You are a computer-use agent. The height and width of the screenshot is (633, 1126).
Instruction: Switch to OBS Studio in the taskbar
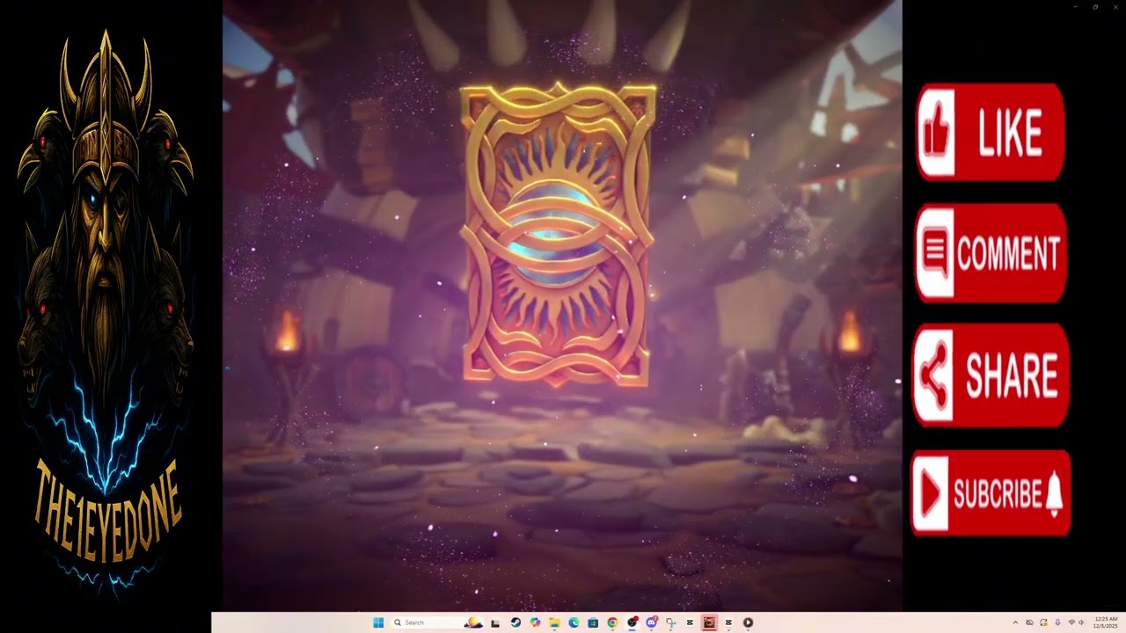click(632, 622)
